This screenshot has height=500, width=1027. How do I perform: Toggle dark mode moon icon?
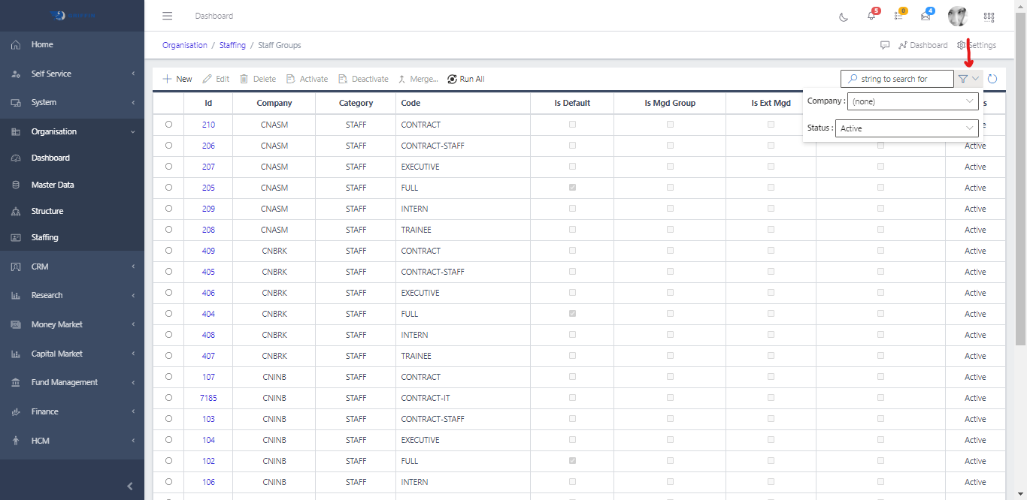click(x=844, y=17)
